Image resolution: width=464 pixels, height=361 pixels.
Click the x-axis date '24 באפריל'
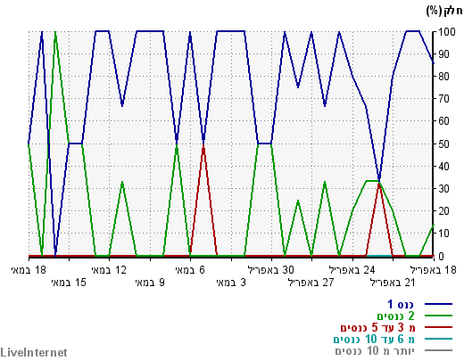[352, 270]
